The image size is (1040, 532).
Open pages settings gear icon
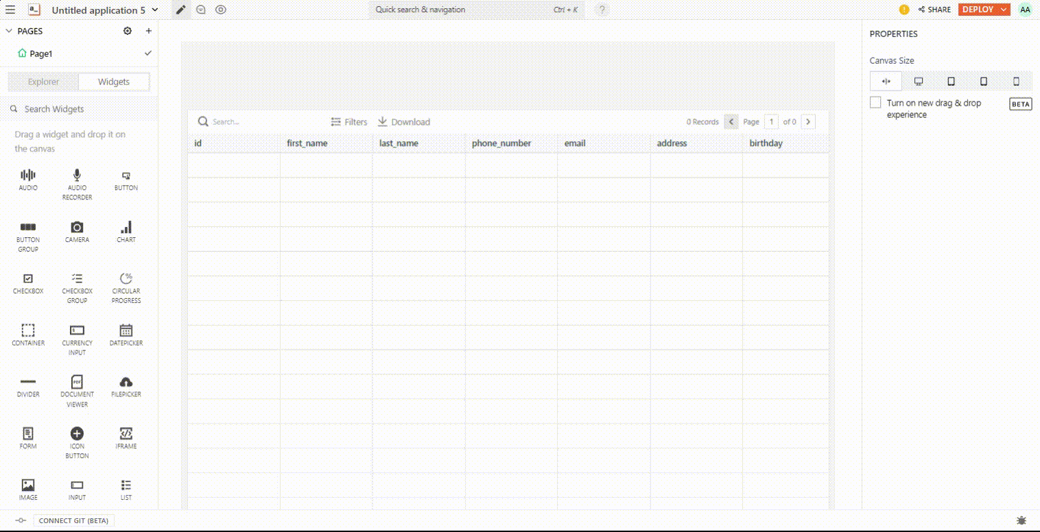pos(127,31)
